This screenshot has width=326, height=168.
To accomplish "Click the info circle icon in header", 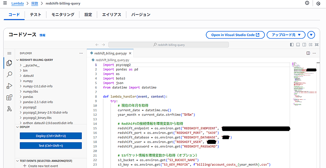I will (x=307, y=3).
